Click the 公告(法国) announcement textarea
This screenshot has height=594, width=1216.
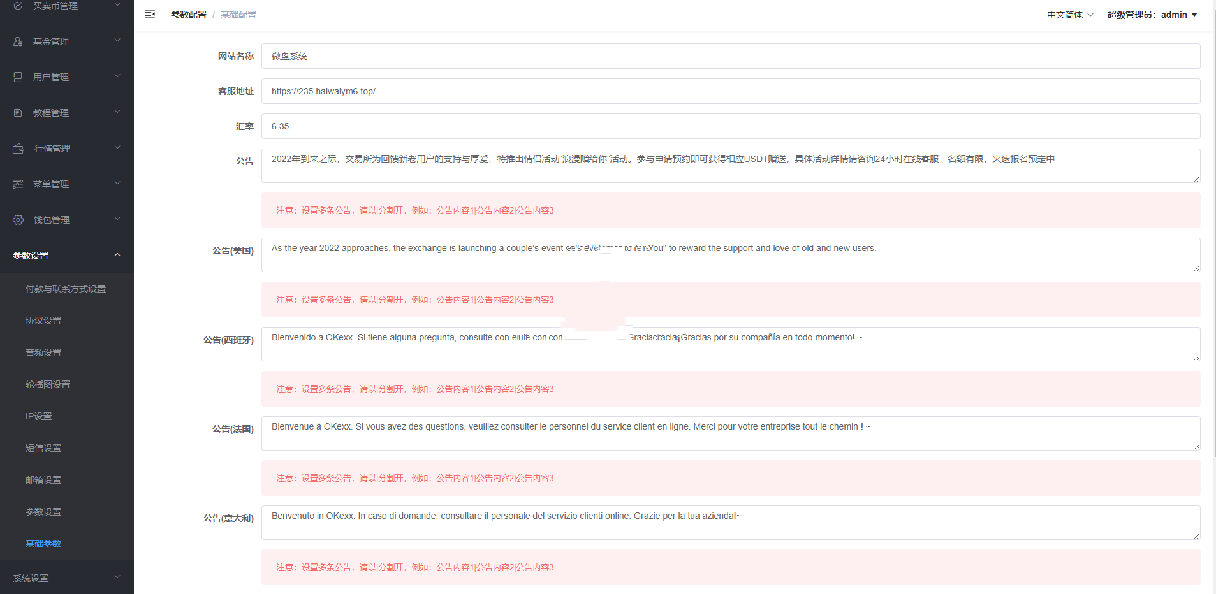[730, 433]
